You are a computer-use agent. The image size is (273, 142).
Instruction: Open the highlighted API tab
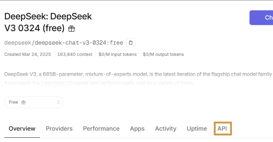coord(222,129)
